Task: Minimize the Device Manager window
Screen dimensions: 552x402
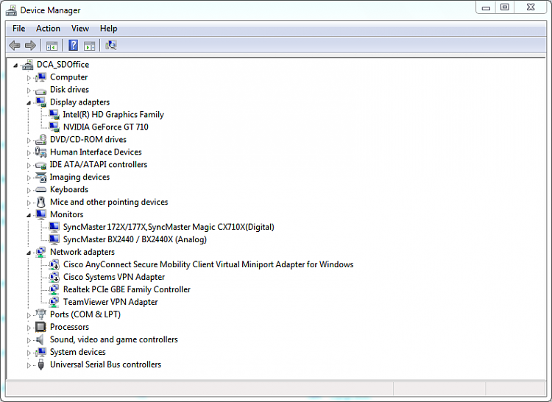Action: [486, 7]
